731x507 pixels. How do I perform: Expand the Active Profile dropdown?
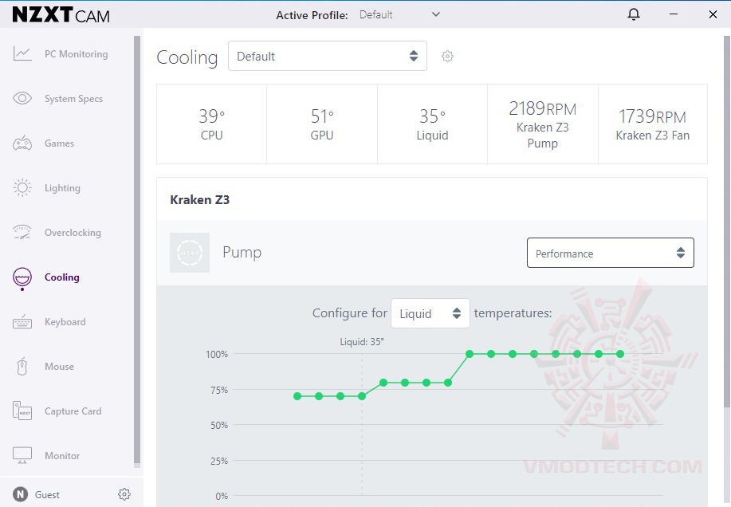(400, 15)
